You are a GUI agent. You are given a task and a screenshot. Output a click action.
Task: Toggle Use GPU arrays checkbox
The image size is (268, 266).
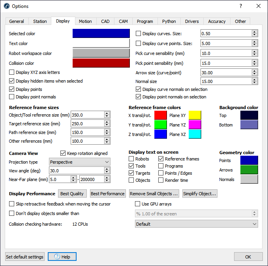138,204
